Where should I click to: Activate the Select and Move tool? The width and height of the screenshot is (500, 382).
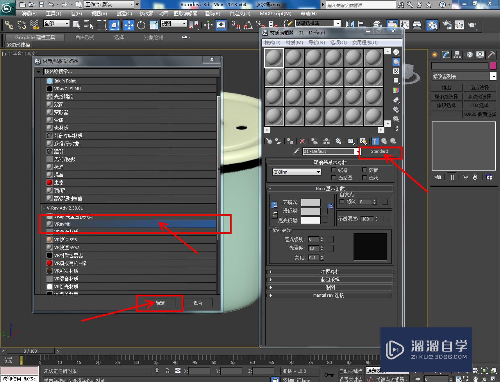tap(129, 25)
